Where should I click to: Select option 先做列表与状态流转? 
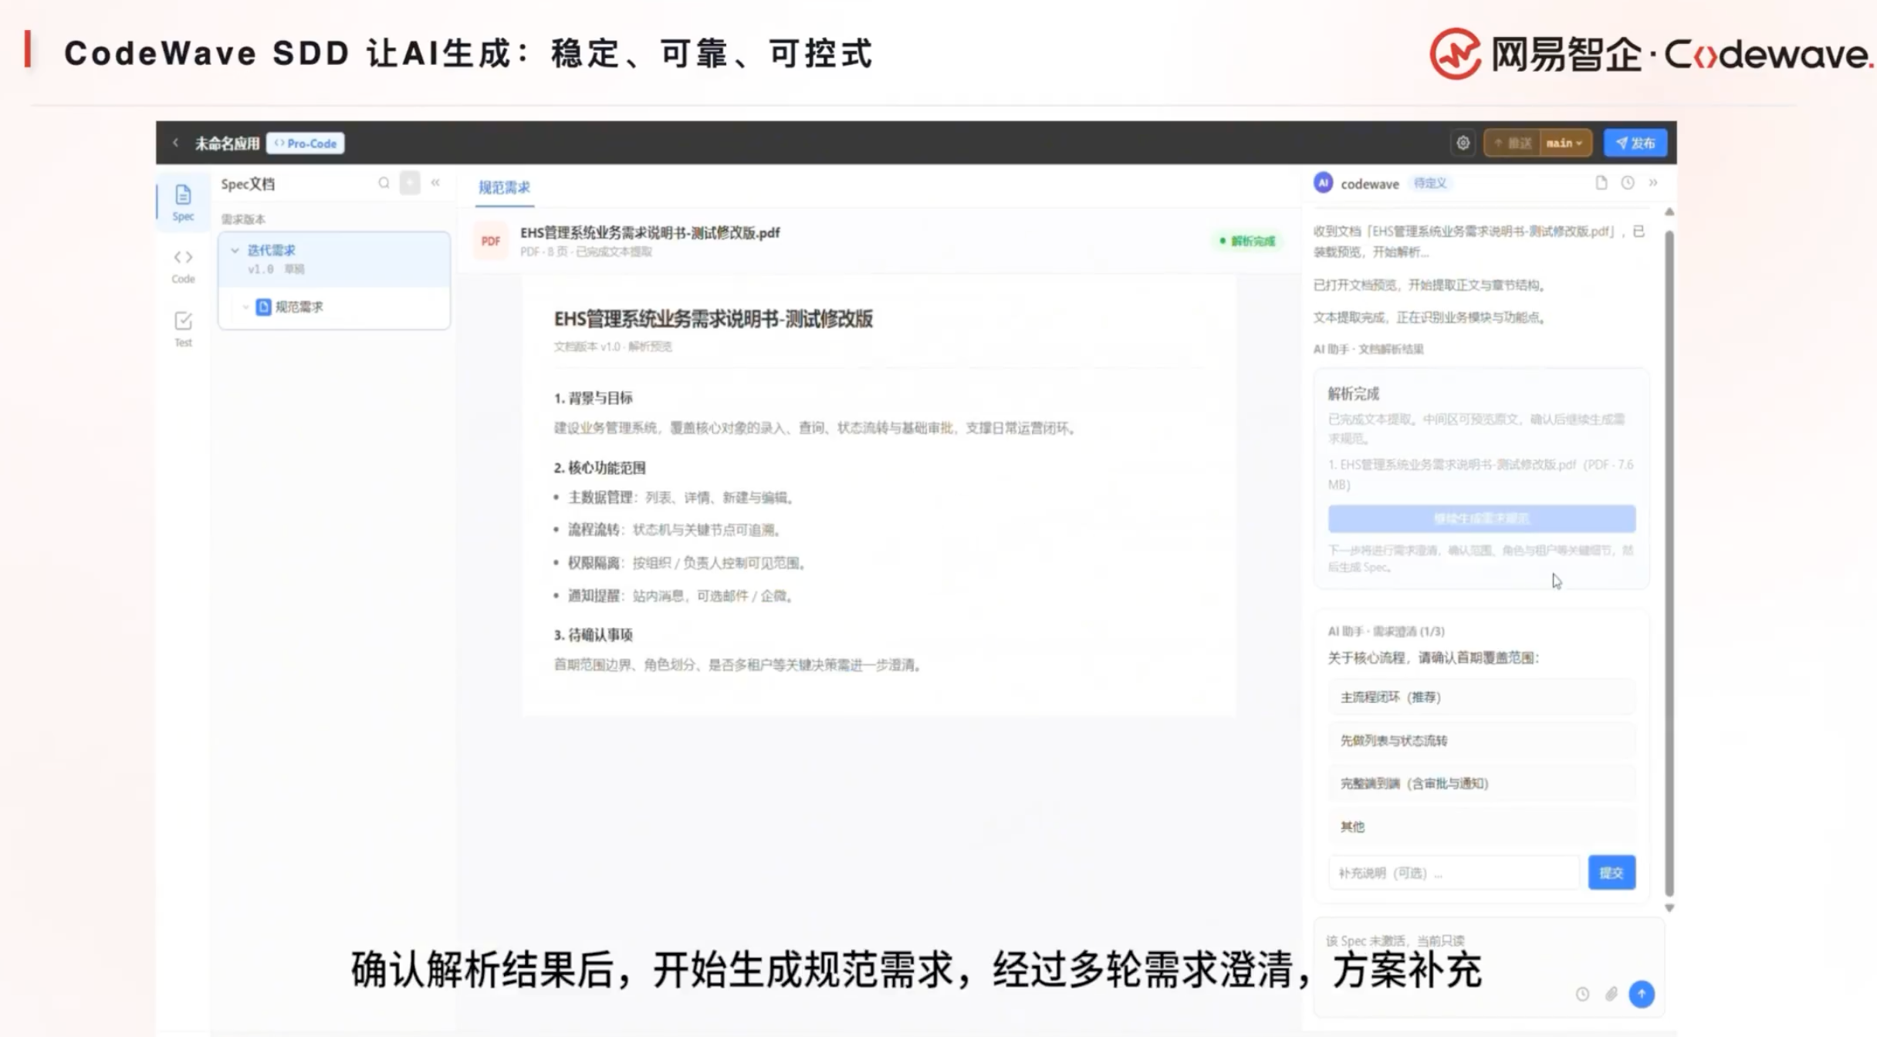pyautogui.click(x=1481, y=740)
